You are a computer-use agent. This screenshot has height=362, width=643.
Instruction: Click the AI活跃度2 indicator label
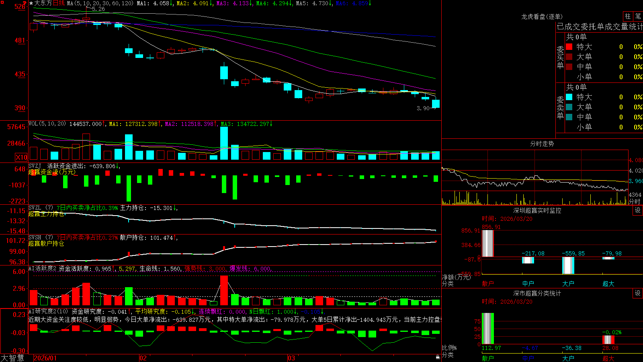tap(42, 268)
